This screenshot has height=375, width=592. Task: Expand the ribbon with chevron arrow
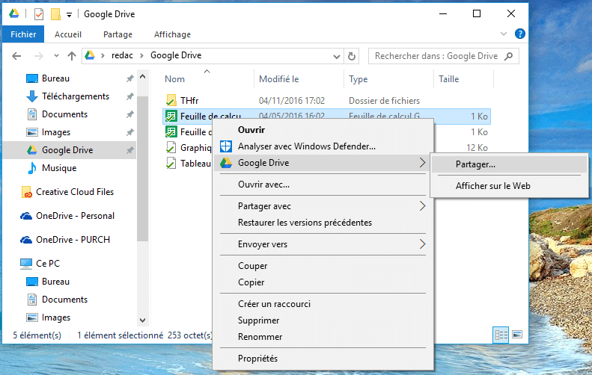(x=503, y=34)
